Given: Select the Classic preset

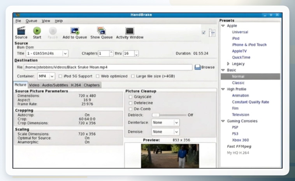Looking at the screenshot, I should pyautogui.click(x=238, y=83).
